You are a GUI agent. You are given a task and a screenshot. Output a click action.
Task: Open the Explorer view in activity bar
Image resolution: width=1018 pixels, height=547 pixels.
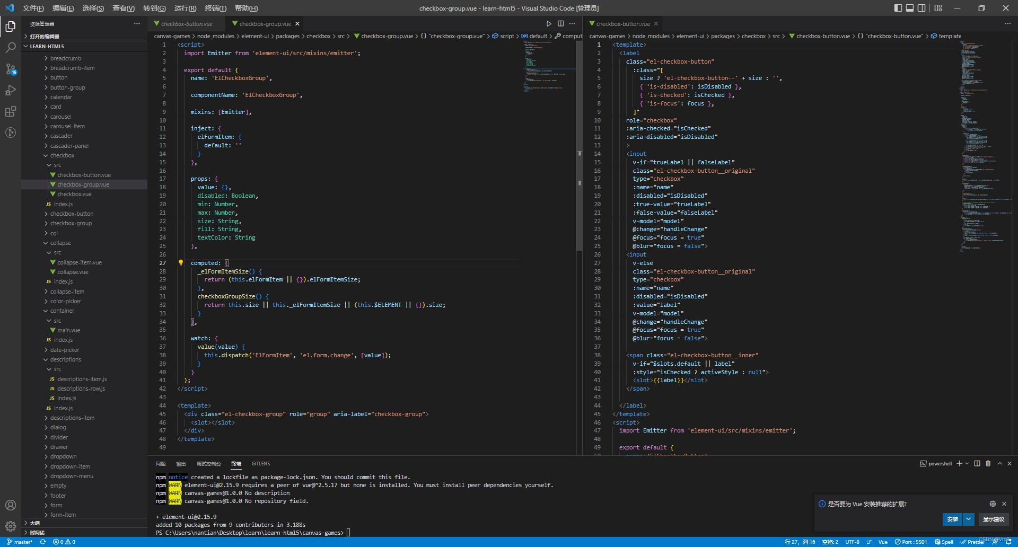11,26
